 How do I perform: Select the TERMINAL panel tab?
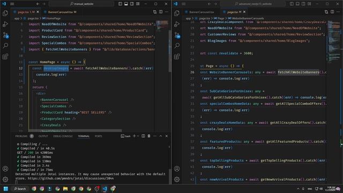click(84, 136)
